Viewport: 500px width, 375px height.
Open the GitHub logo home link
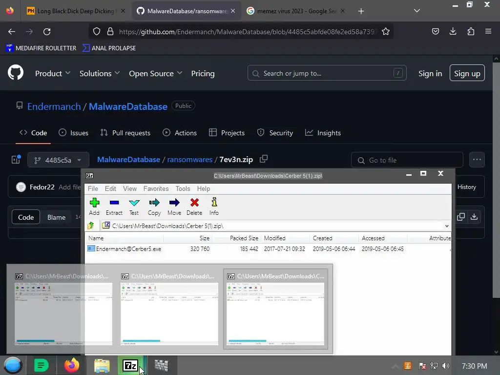pyautogui.click(x=16, y=73)
